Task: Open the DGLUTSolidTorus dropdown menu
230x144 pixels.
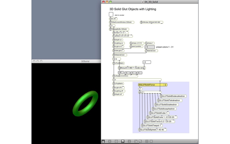Action: (x=153, y=85)
